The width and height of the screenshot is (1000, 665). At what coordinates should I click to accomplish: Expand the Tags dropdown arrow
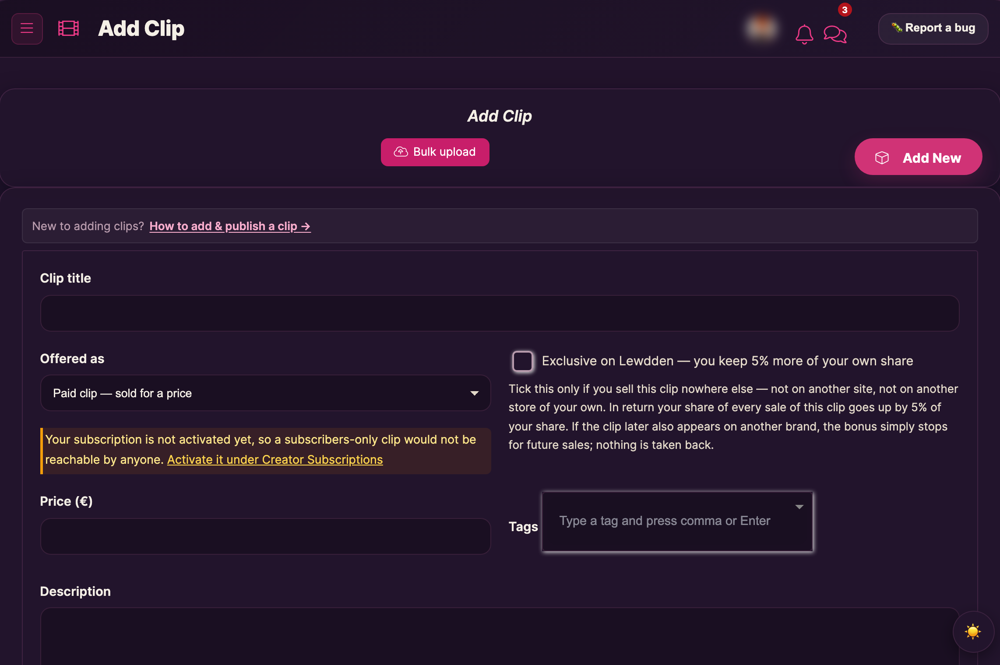(799, 507)
